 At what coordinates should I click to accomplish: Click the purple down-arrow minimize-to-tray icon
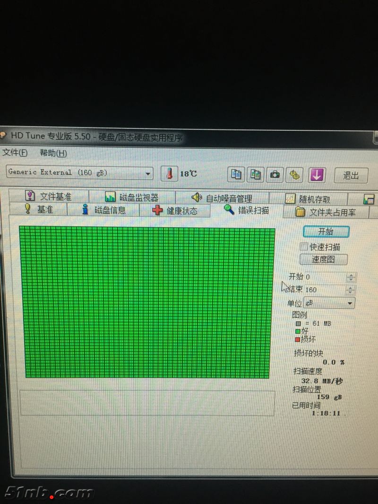click(x=317, y=175)
